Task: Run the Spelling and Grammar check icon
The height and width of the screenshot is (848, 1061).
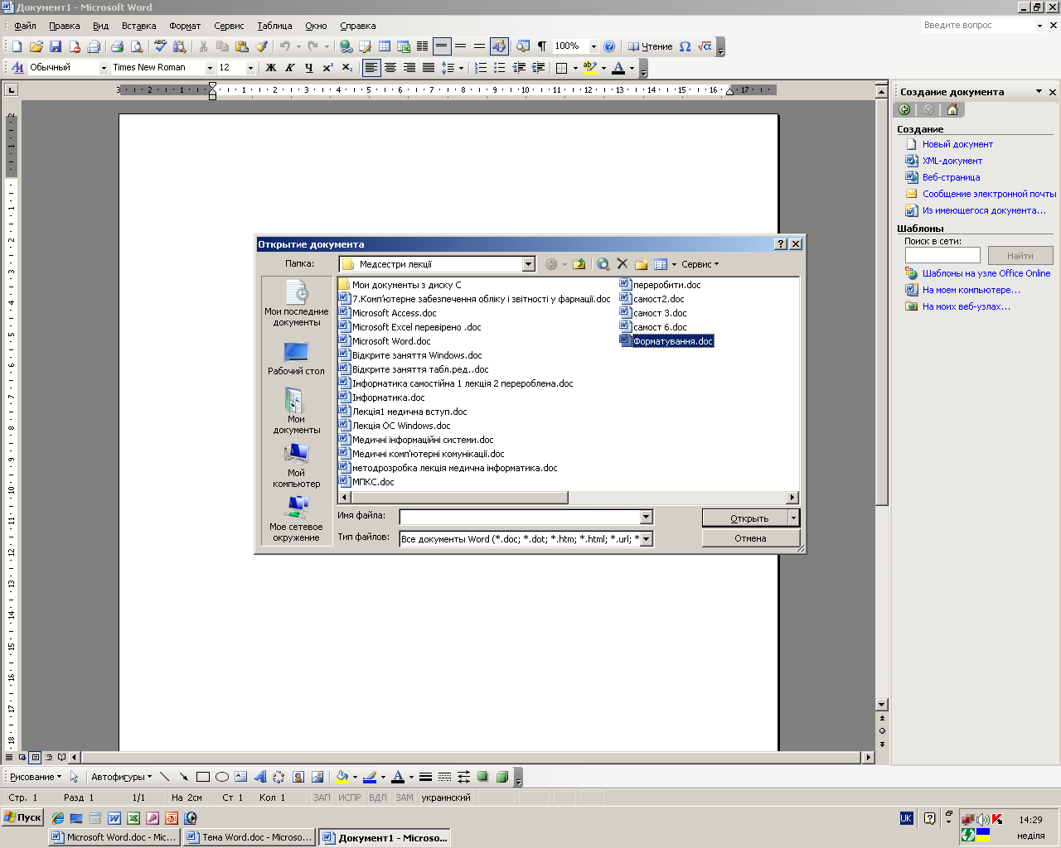Action: (x=161, y=46)
